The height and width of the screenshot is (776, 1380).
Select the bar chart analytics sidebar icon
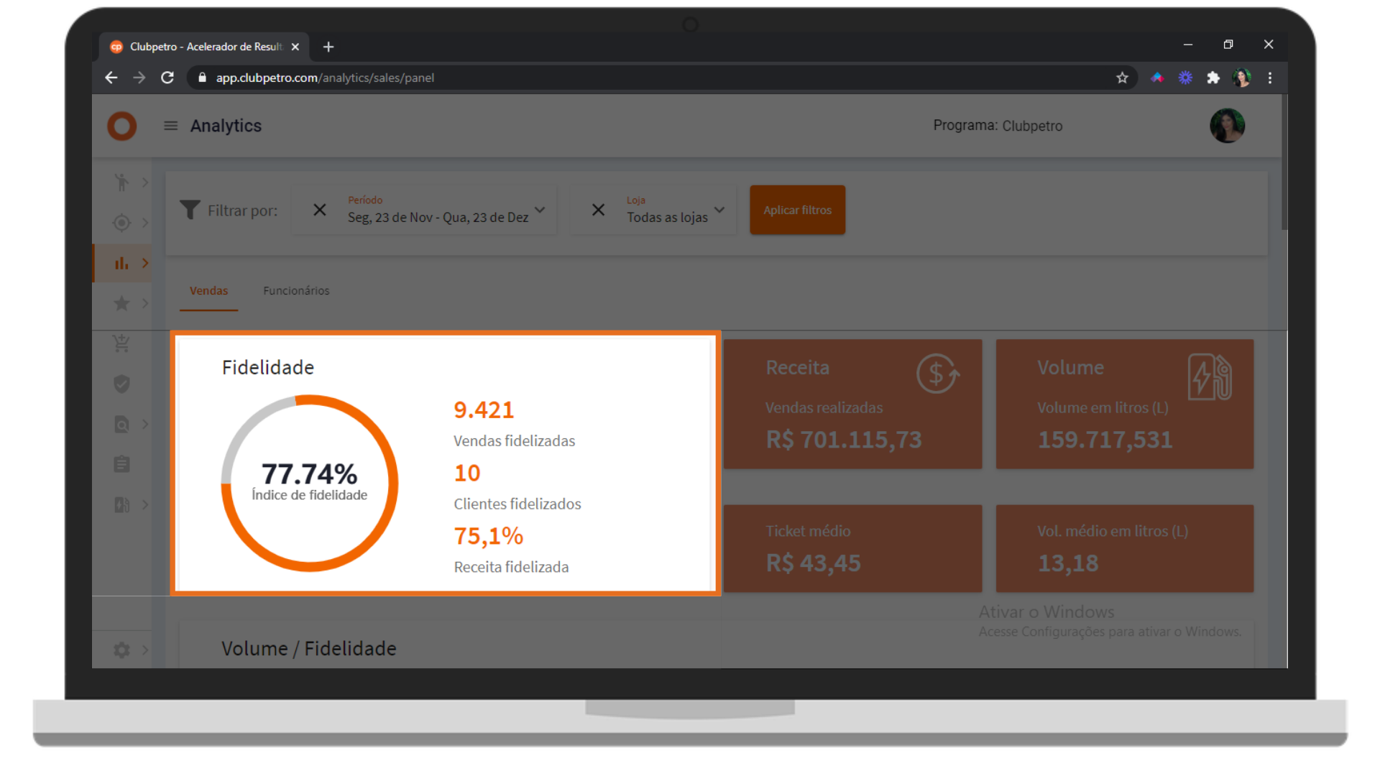121,263
